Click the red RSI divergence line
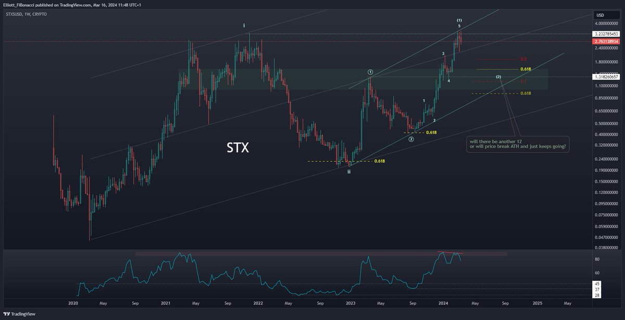Viewport: 625px width, 320px height. [x=449, y=253]
